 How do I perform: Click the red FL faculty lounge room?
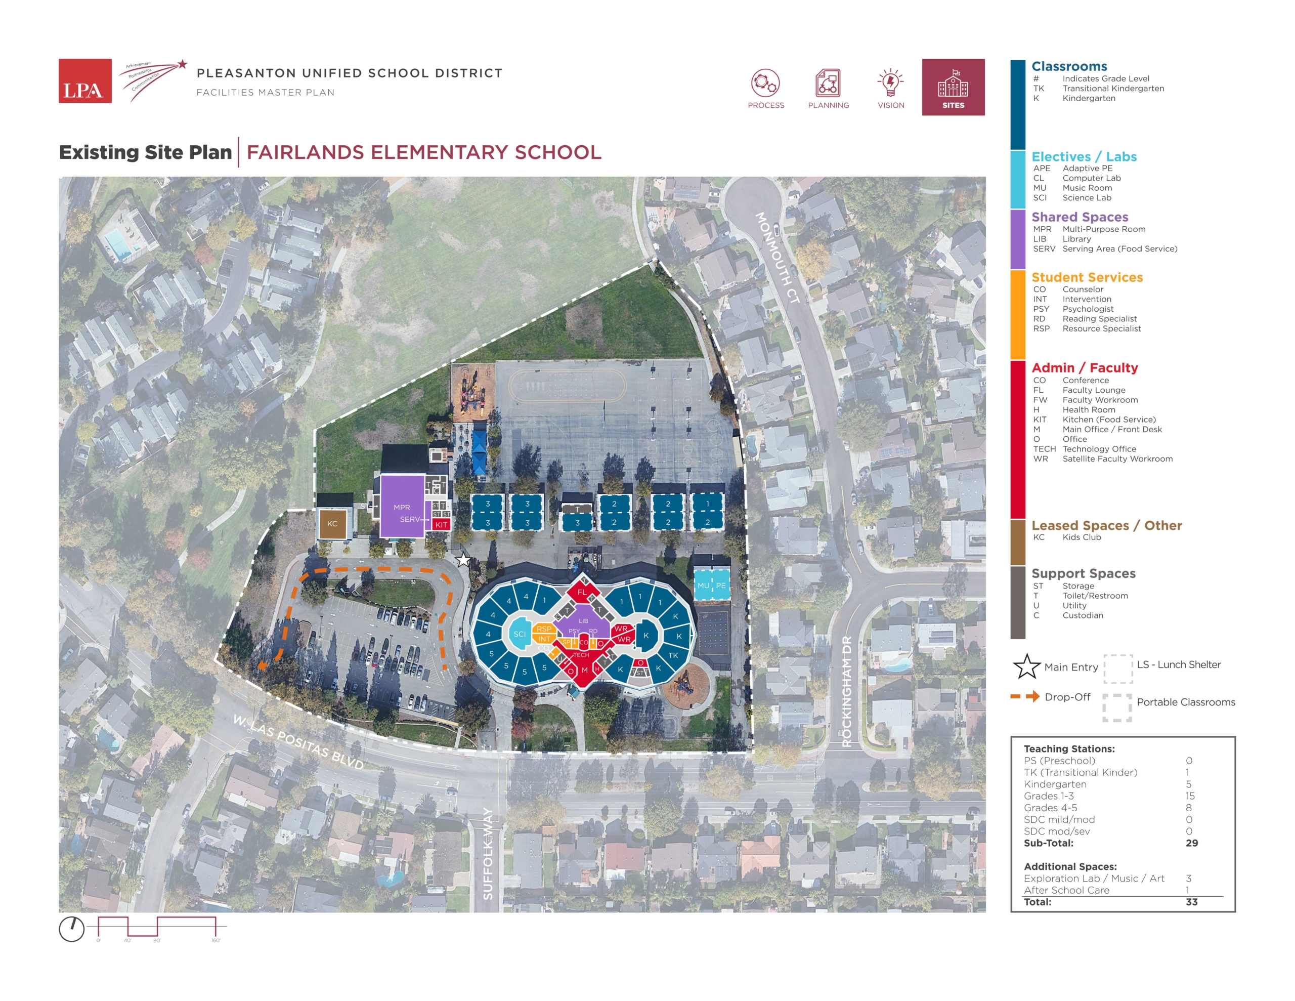(582, 591)
